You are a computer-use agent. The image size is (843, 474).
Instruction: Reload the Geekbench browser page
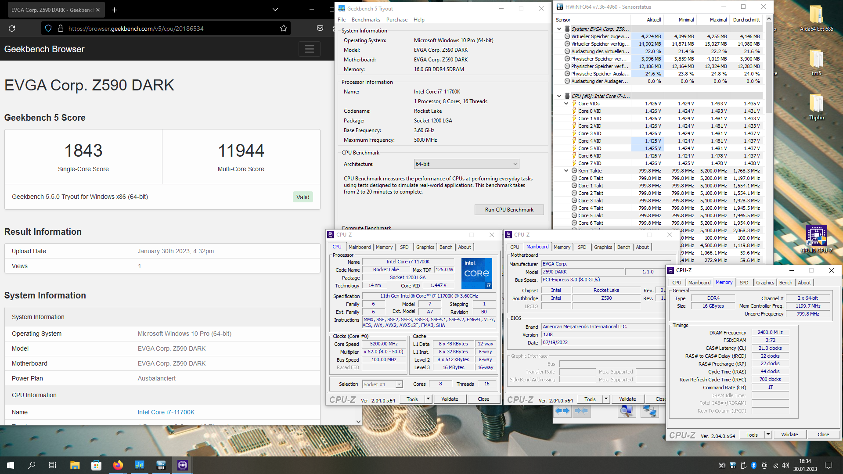(12, 29)
